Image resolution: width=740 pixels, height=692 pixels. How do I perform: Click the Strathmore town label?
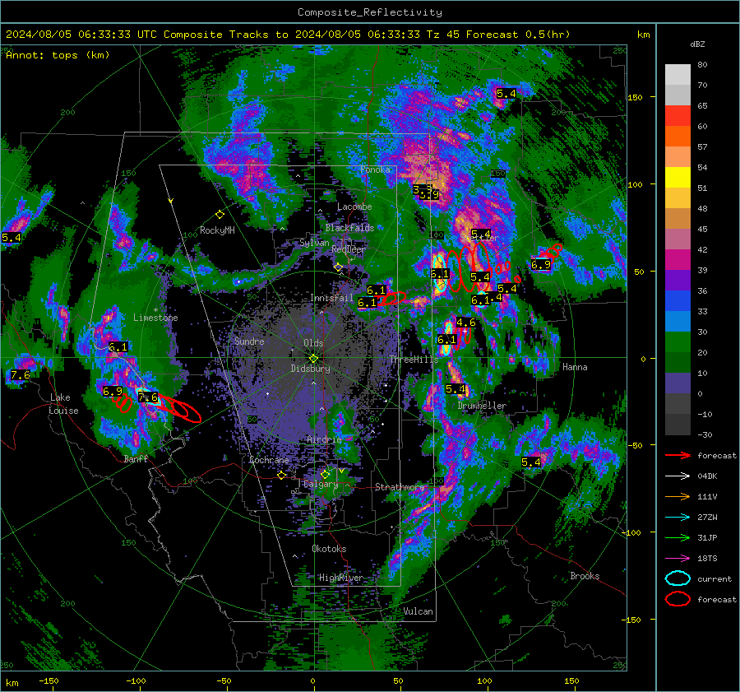pos(400,487)
